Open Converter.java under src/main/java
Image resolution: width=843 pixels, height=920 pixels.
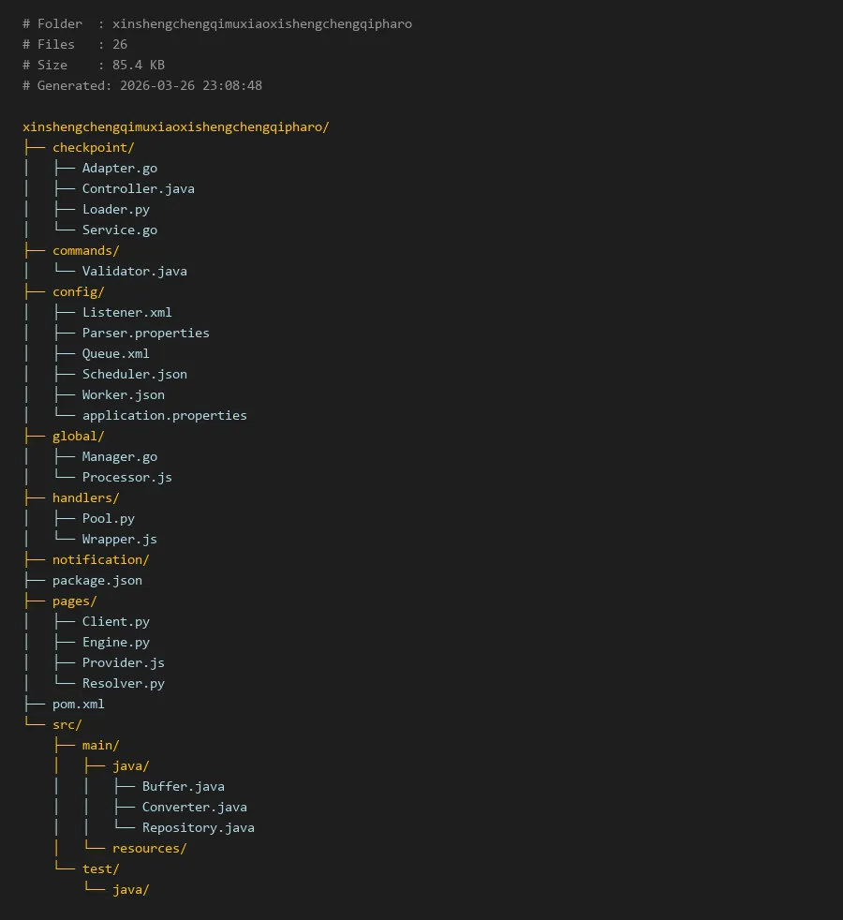194,807
